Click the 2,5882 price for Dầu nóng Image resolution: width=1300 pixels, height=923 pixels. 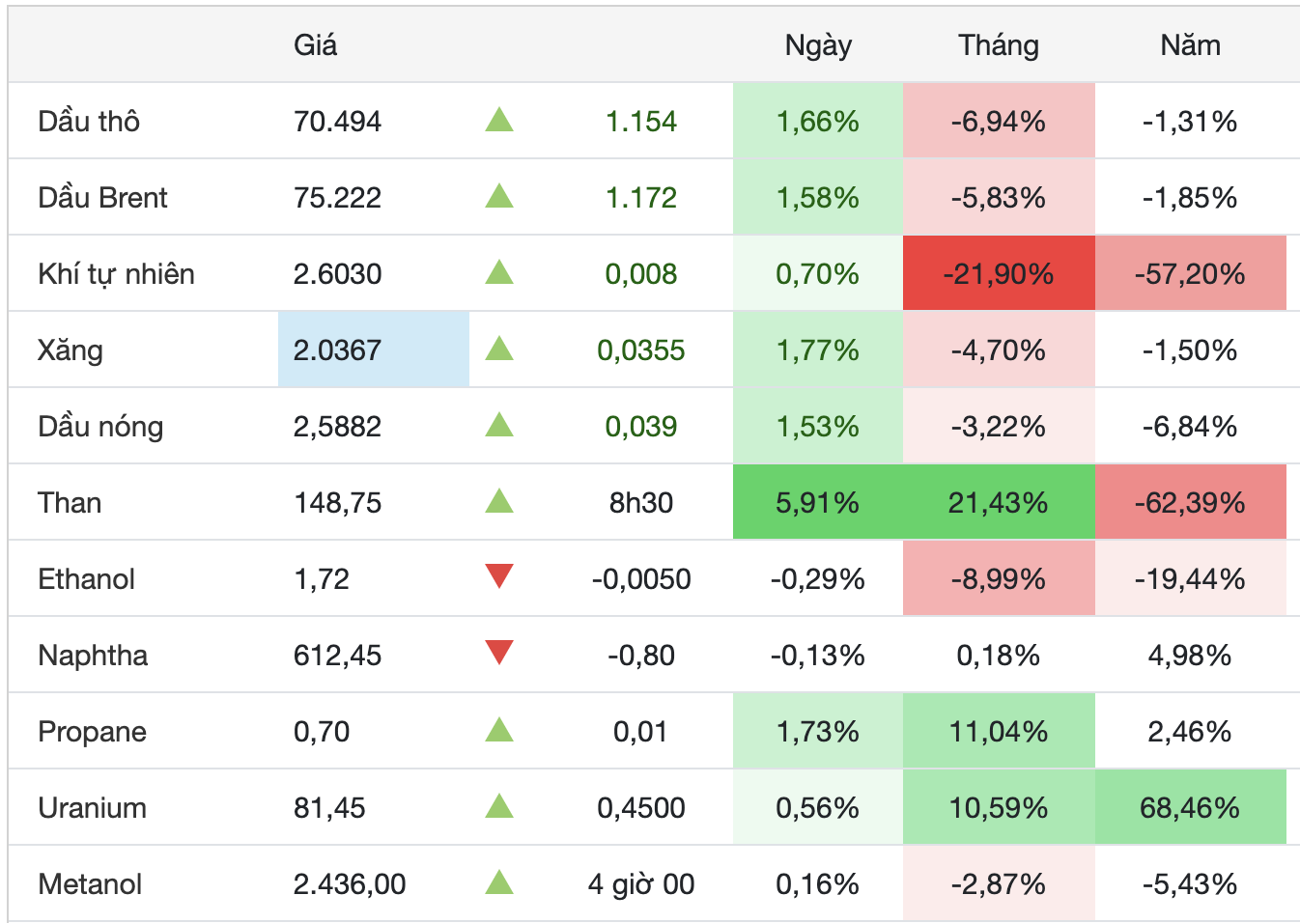coord(337,427)
